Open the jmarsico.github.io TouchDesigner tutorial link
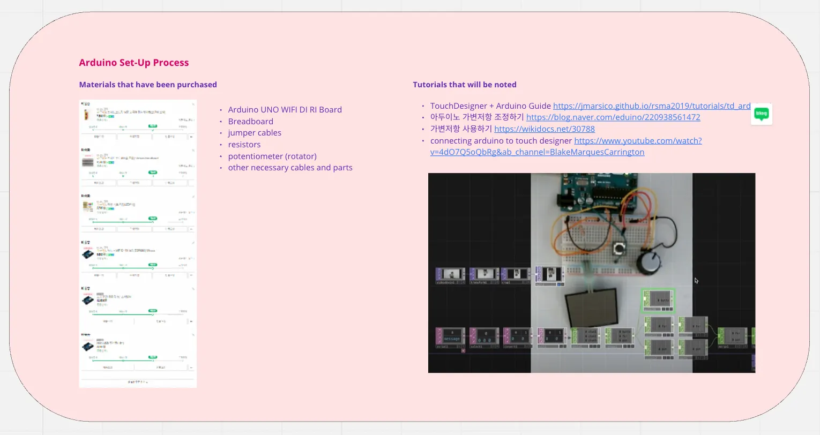The width and height of the screenshot is (820, 435). 652,106
